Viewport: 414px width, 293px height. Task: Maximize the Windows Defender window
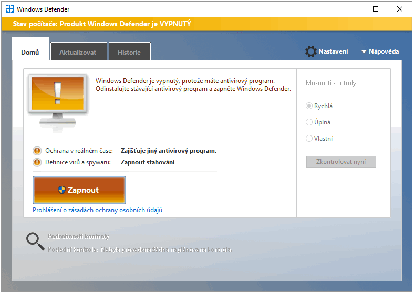[376, 9]
